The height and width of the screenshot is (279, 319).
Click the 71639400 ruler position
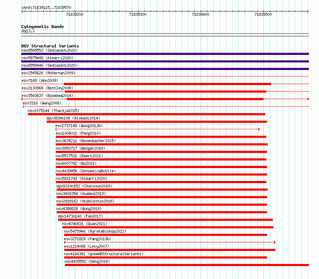point(200,14)
